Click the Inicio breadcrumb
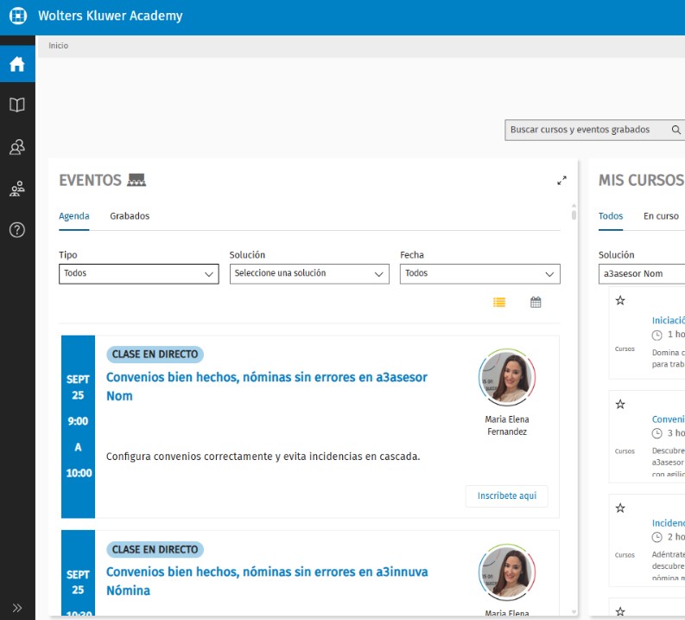 click(x=58, y=46)
